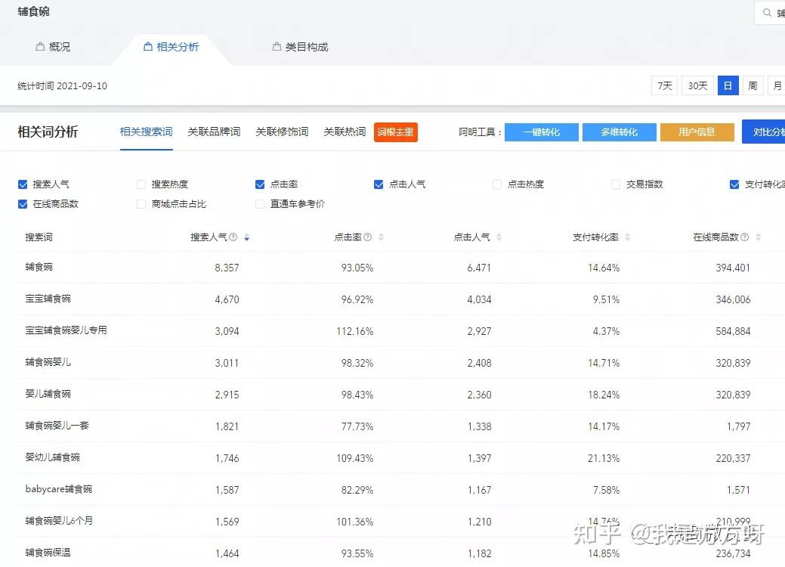This screenshot has width=785, height=567.
Task: Select the 关联品牌词 sub-tab
Action: point(214,132)
